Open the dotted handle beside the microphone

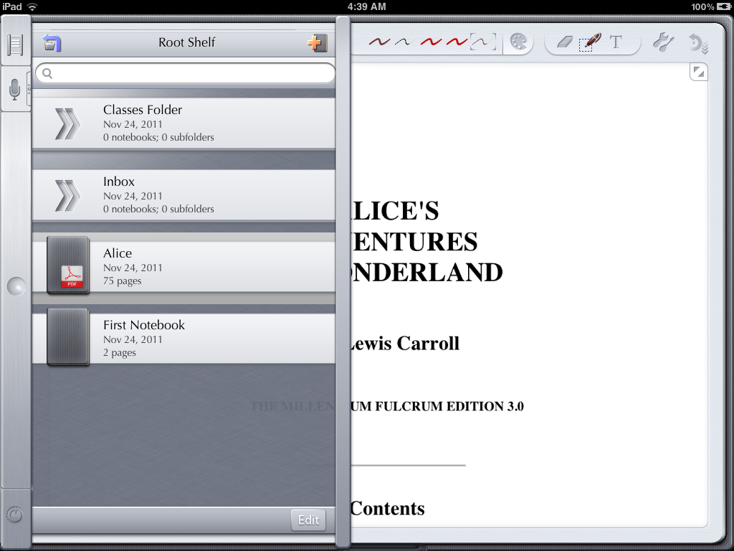[x=29, y=88]
